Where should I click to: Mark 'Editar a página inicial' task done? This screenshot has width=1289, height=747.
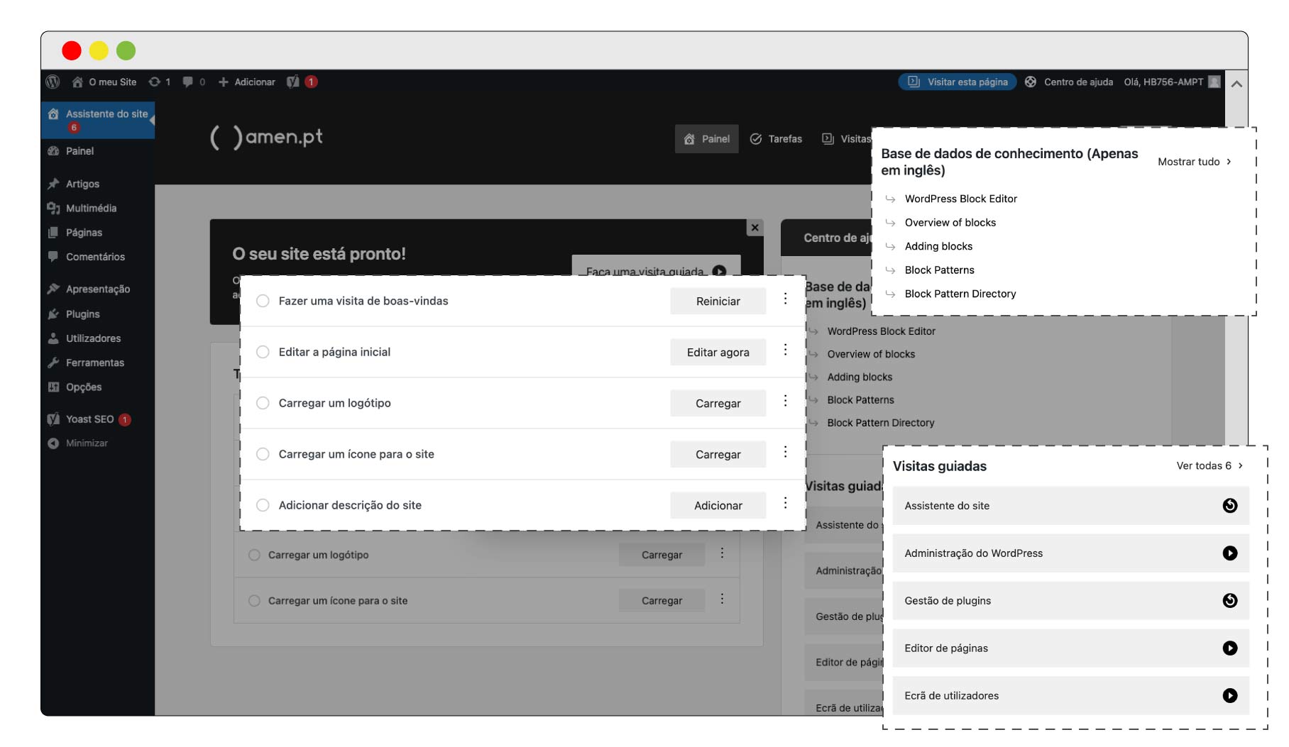coord(263,352)
